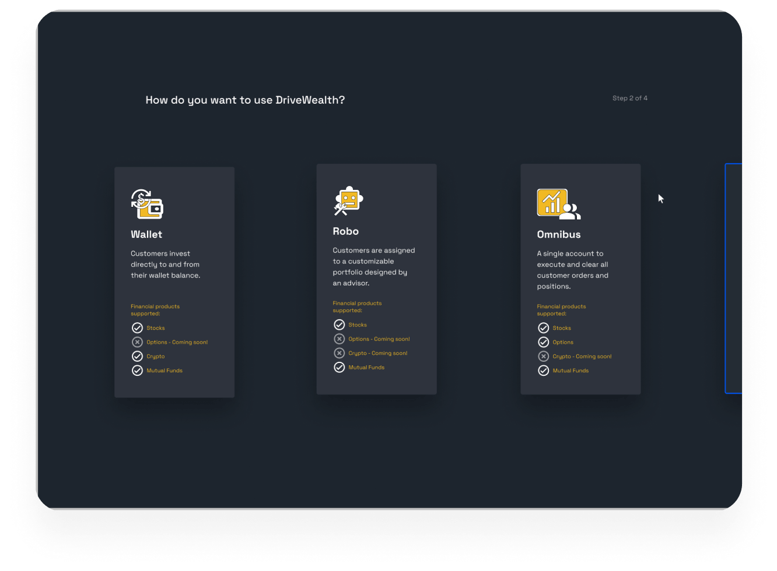This screenshot has height=571, width=777.
Task: Click the Stocks checkmark in Wallet card
Action: click(137, 328)
